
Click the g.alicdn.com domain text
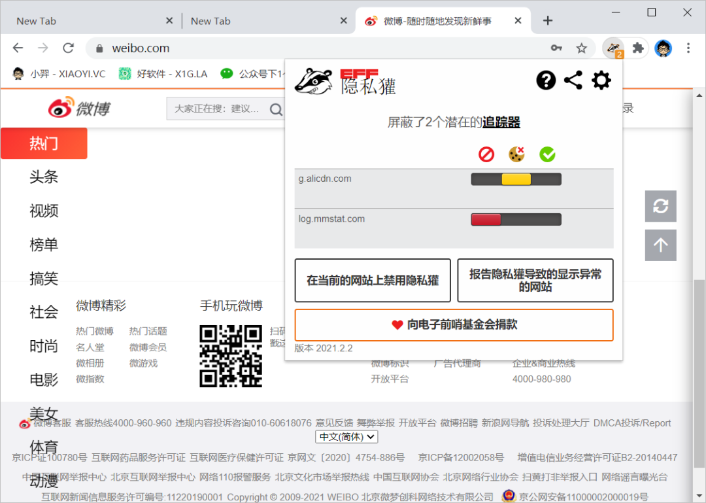(325, 179)
